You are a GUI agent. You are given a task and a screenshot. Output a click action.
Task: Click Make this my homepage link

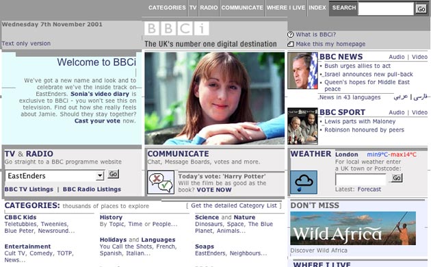[330, 44]
